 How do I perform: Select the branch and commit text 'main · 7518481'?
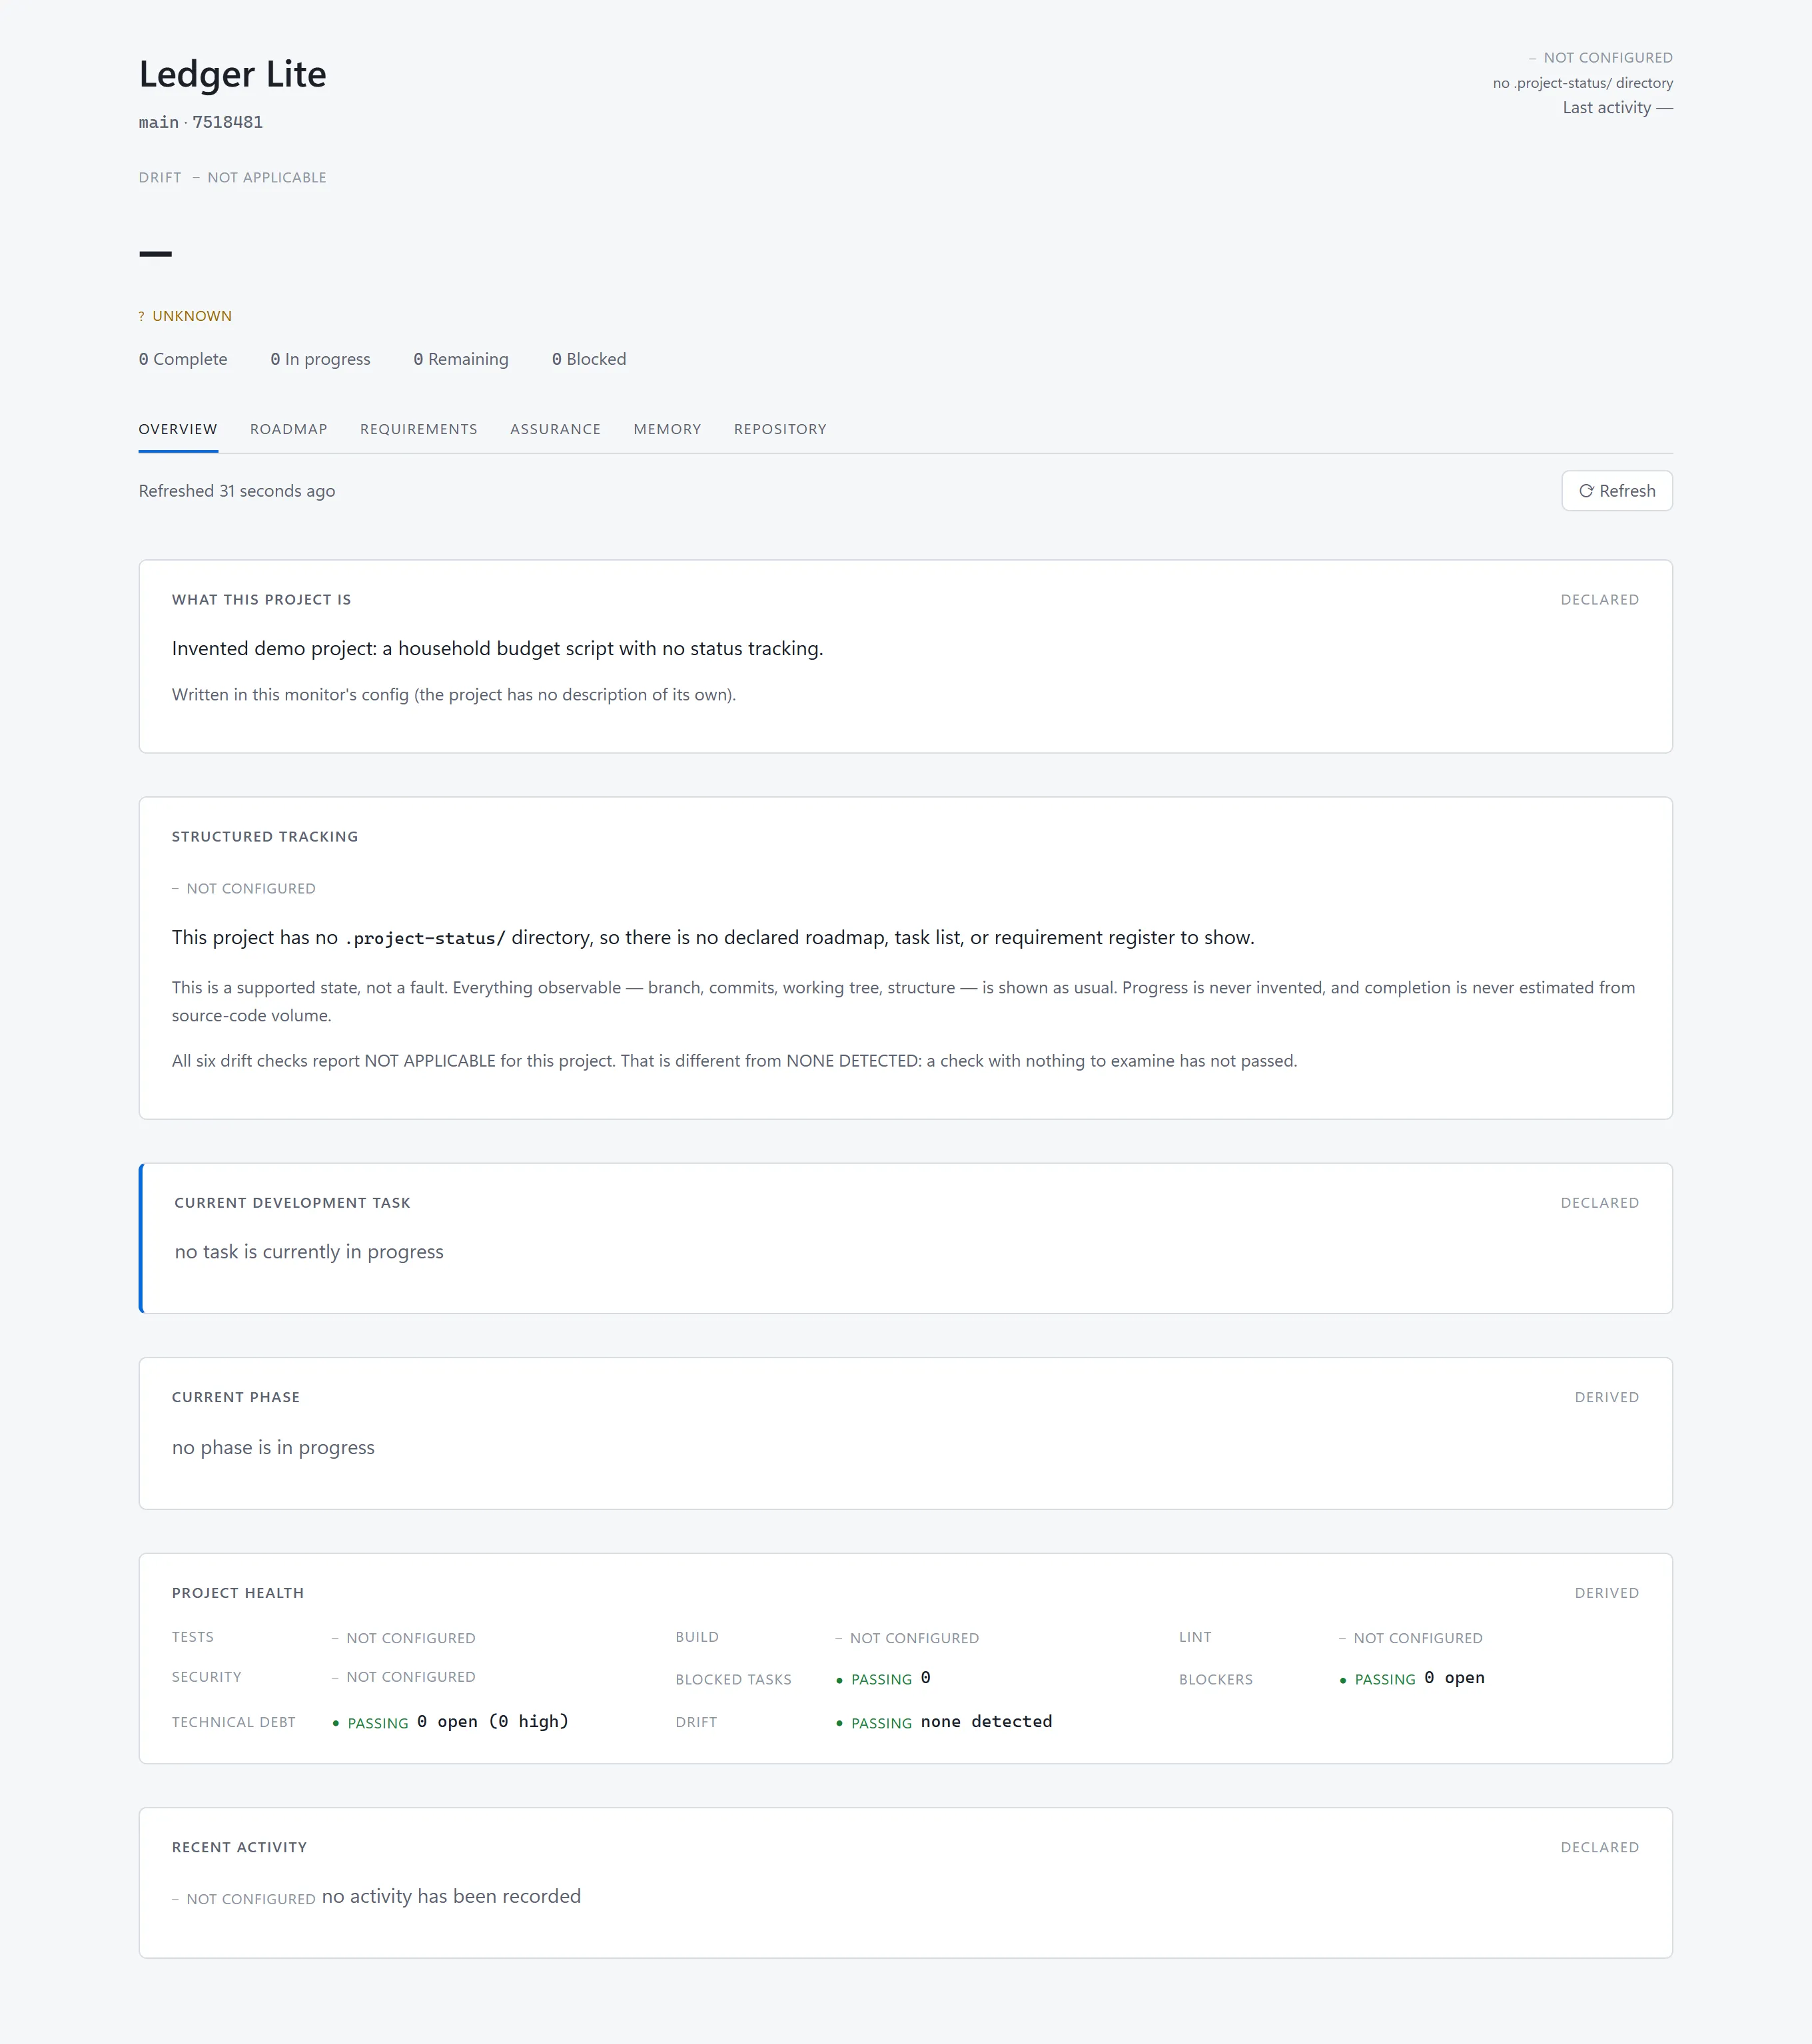[201, 122]
